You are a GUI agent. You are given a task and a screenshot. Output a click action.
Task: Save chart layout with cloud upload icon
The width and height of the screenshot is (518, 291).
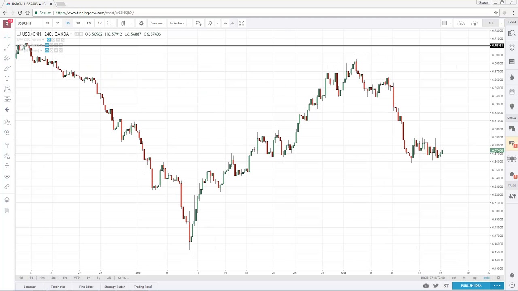tap(475, 23)
